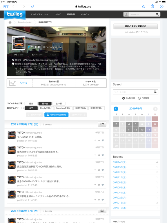Enable the Mentionを除く filter
167x223 pixels.
tap(63, 108)
